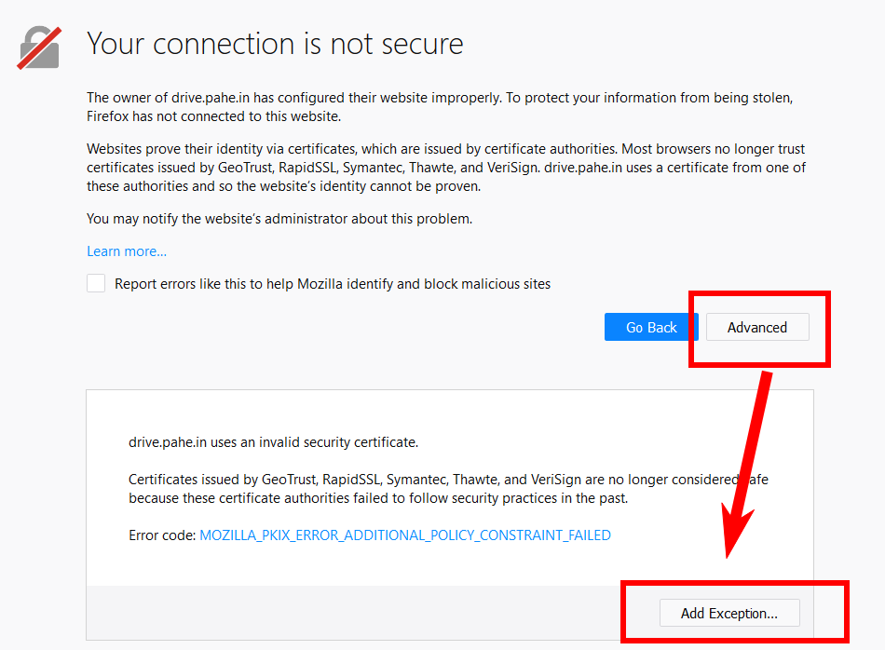885x650 pixels.
Task: Click the Report errors like this label text
Action: click(333, 284)
